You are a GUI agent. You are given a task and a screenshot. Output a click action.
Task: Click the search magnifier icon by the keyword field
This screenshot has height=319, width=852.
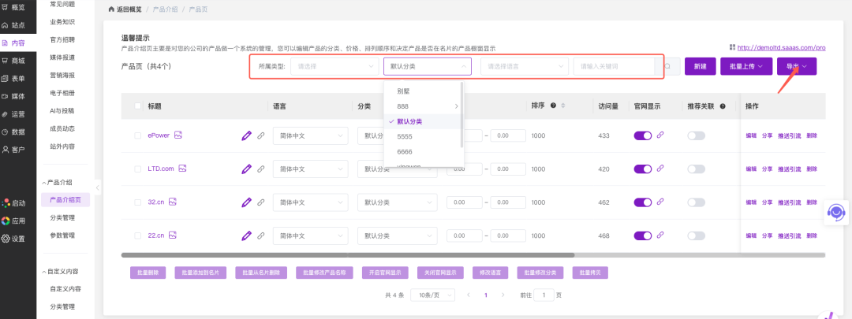pyautogui.click(x=667, y=66)
